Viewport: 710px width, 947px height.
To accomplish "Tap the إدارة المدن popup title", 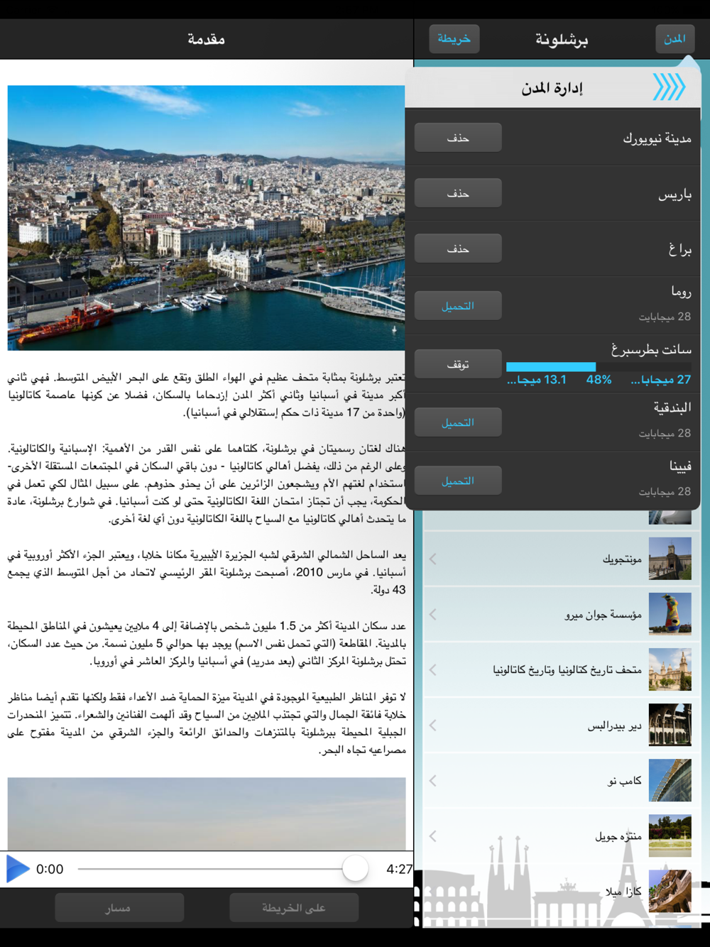I will tap(552, 88).
